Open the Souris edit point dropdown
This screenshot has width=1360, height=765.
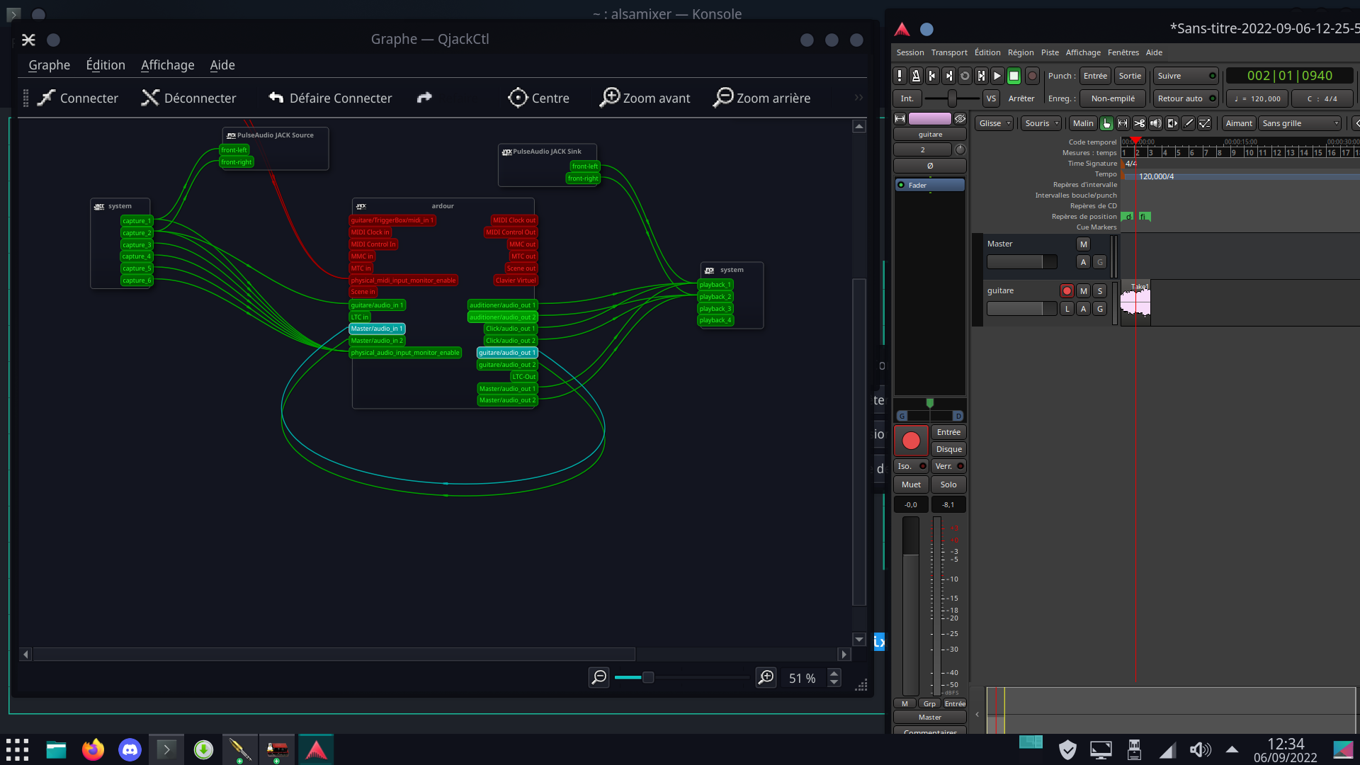click(1041, 123)
